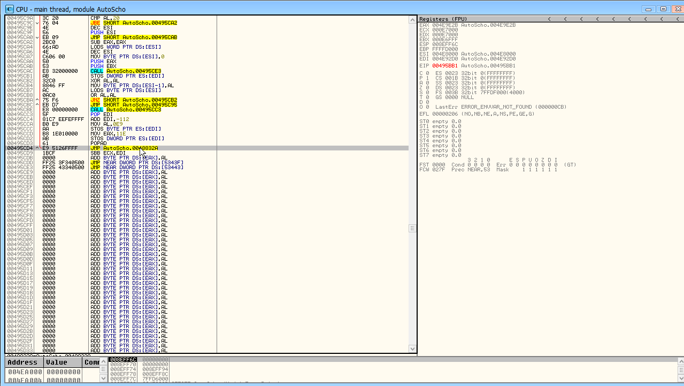Select the JBE SHORT AutoScho.00495CA2 instruction
684x386 pixels.
[134, 23]
